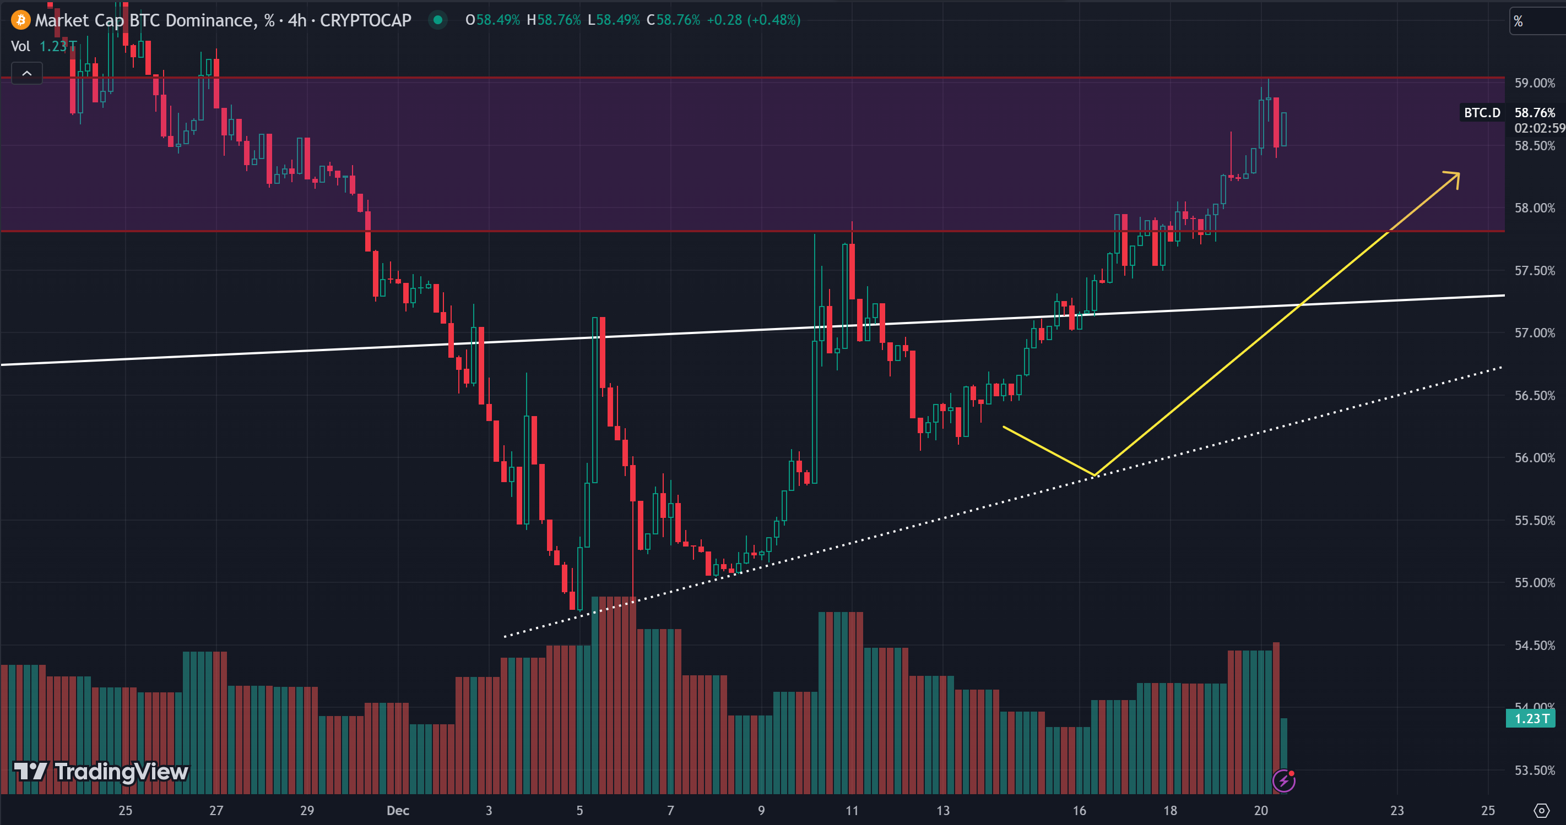The height and width of the screenshot is (825, 1566).
Task: Select the volume value 1.23 T in legend
Action: [58, 46]
